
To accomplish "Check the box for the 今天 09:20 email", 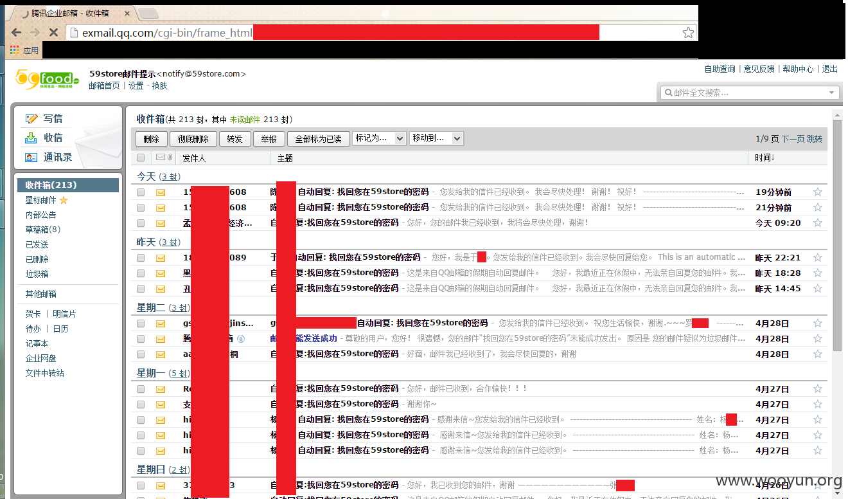I will coord(141,222).
